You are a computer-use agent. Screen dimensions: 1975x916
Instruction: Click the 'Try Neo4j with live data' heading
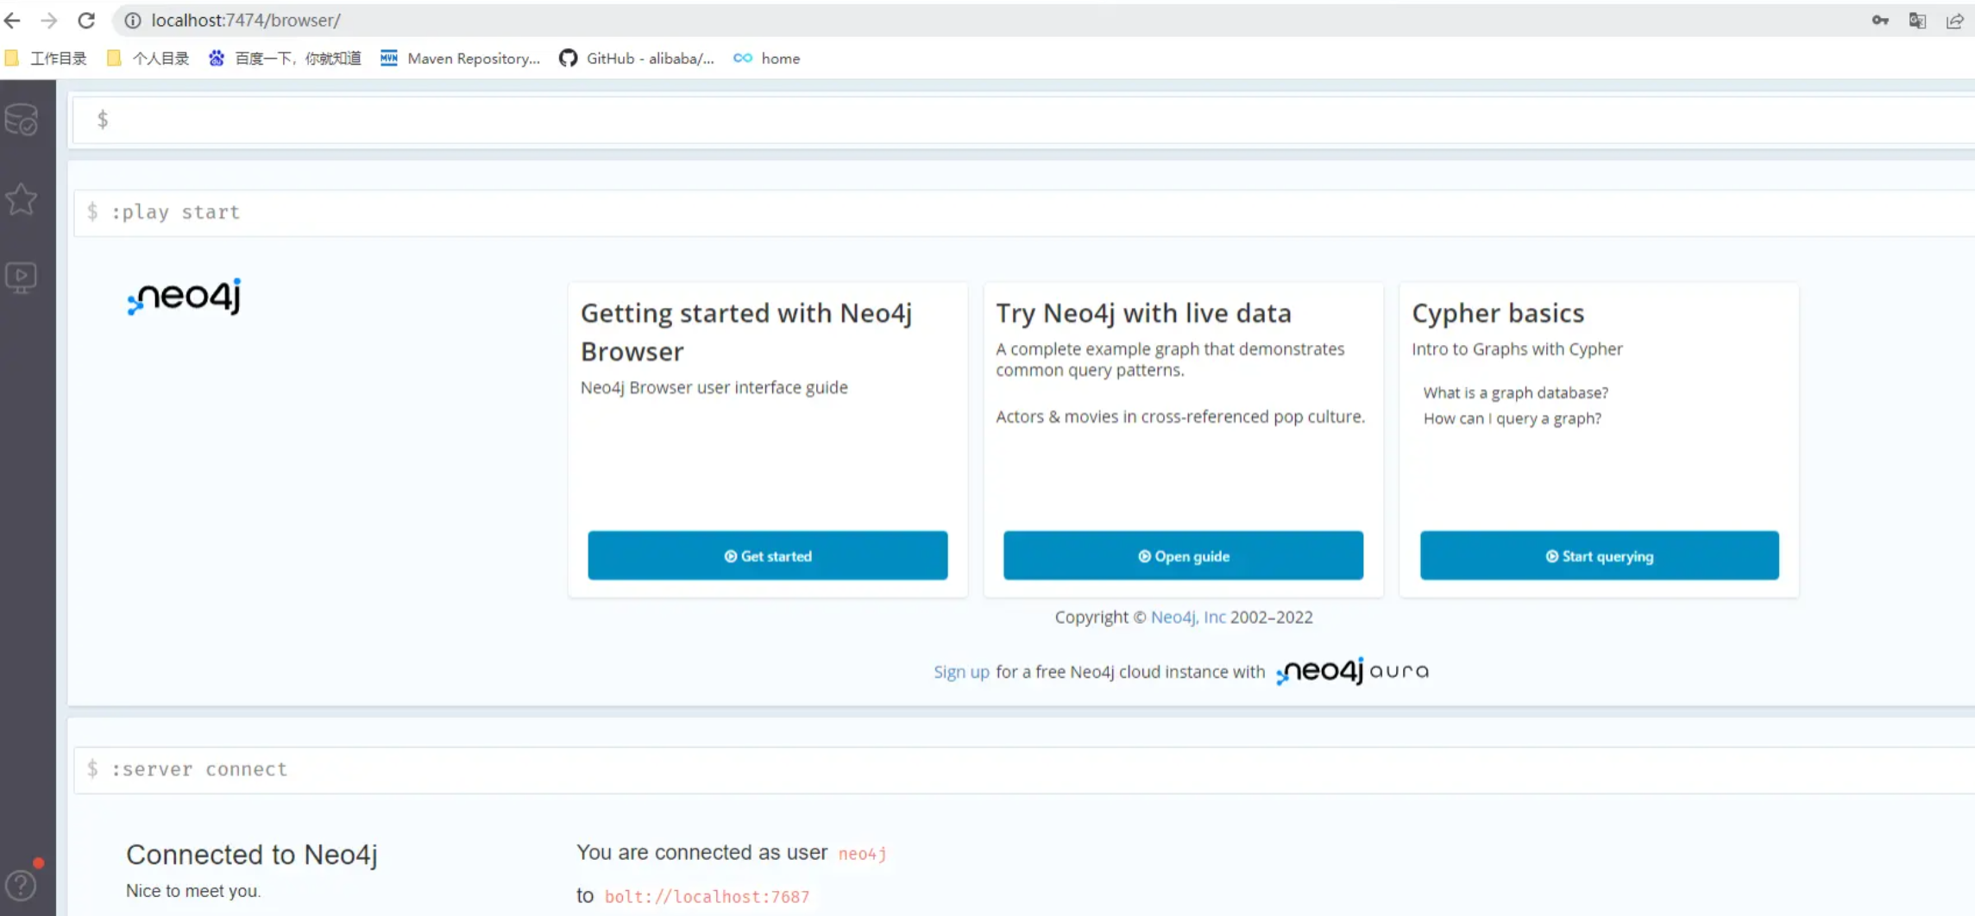point(1143,313)
